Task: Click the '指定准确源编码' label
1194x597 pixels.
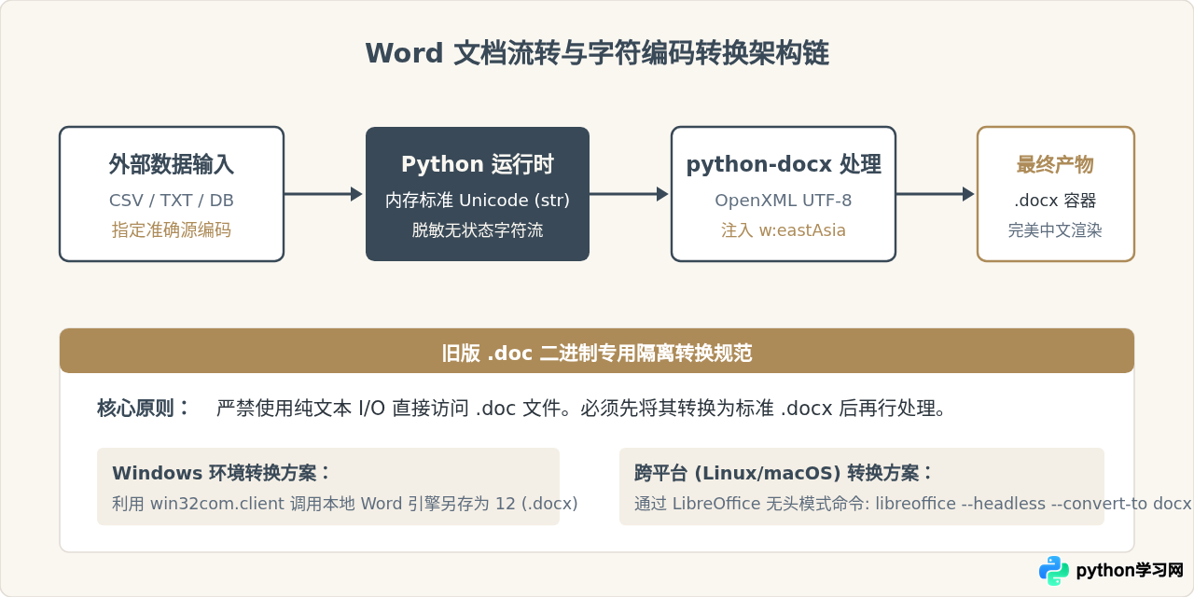Action: (x=172, y=229)
